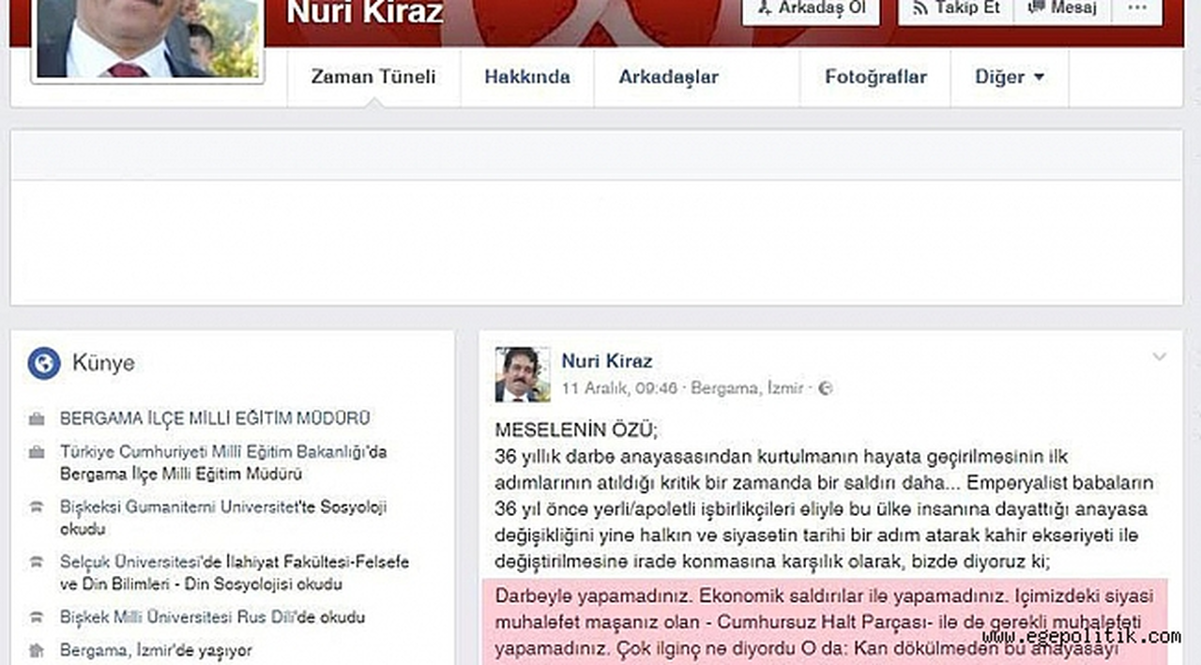The height and width of the screenshot is (665, 1201).
Task: Open the Bergama, İzmir post location
Action: 747,387
